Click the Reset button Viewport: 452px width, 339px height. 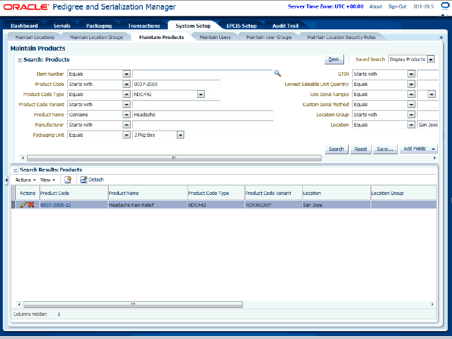(x=360, y=149)
